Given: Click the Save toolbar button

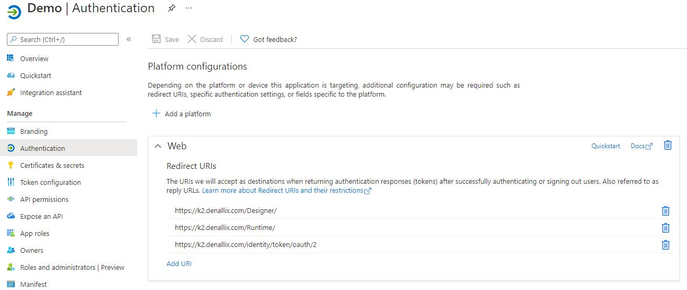Looking at the screenshot, I should 165,39.
